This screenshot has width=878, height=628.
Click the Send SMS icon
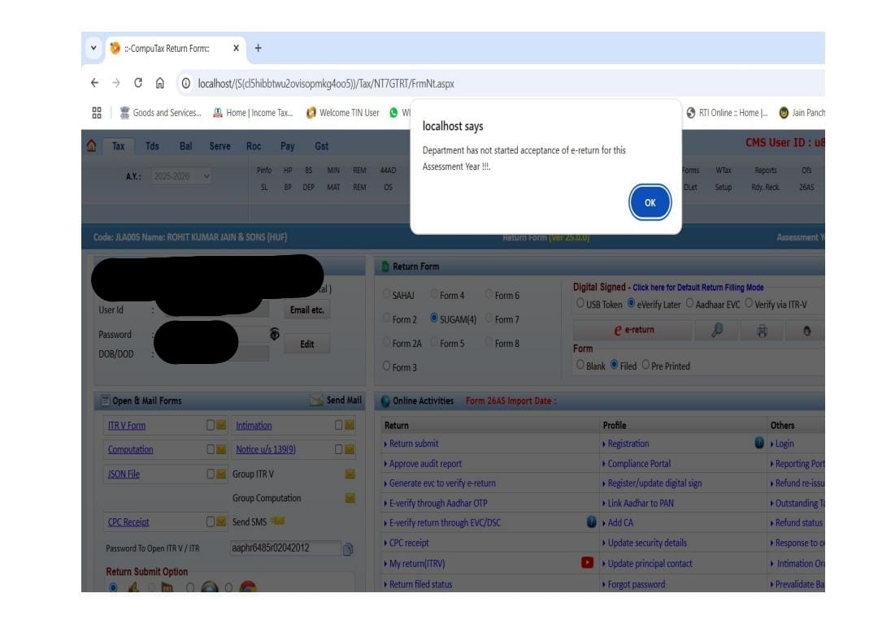pyautogui.click(x=278, y=521)
